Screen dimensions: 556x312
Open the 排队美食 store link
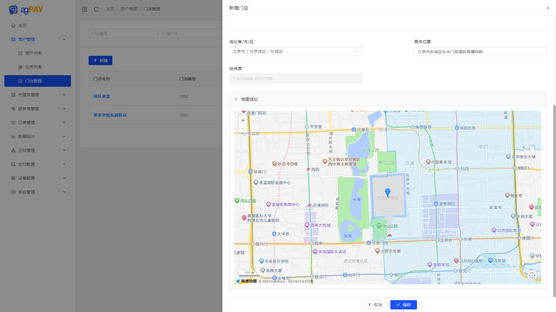(102, 96)
